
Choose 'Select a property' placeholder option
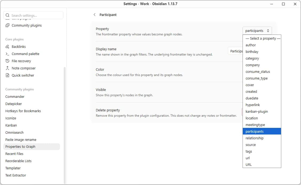262,39
